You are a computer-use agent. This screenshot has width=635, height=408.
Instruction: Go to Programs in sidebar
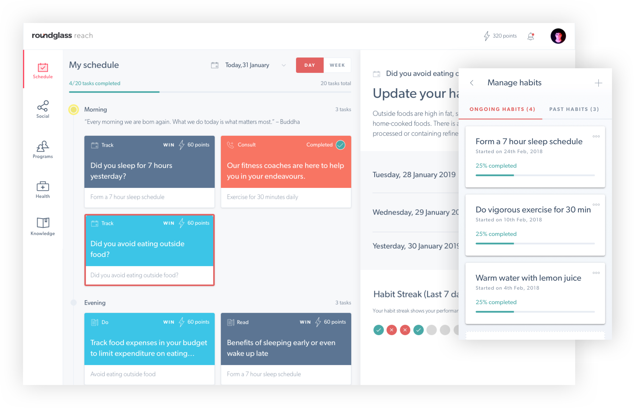[x=43, y=150]
